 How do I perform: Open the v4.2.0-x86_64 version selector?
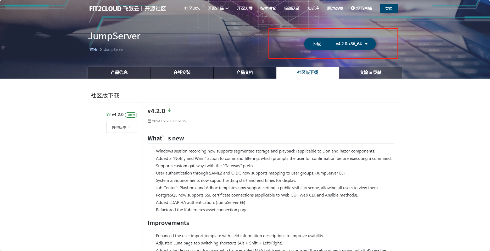(x=352, y=44)
